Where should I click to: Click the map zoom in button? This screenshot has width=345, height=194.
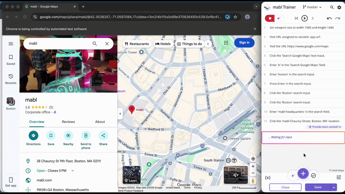point(253,166)
